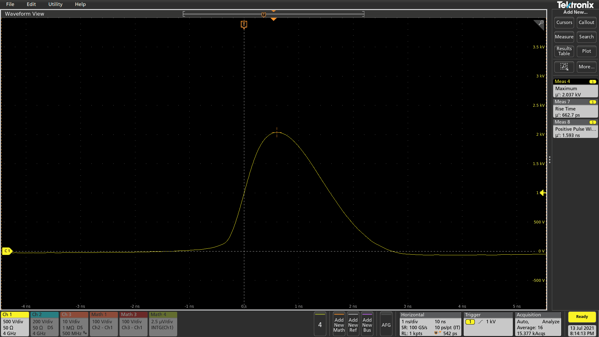
Task: Click the wrench icon in waveform corner
Action: pyautogui.click(x=541, y=23)
